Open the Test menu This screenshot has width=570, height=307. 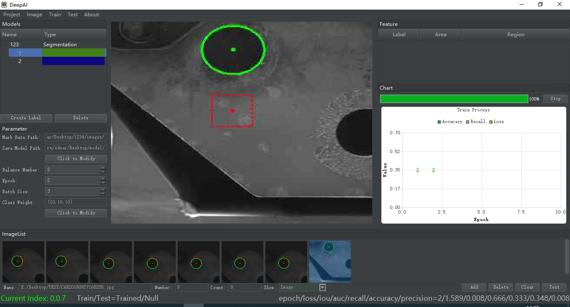73,15
